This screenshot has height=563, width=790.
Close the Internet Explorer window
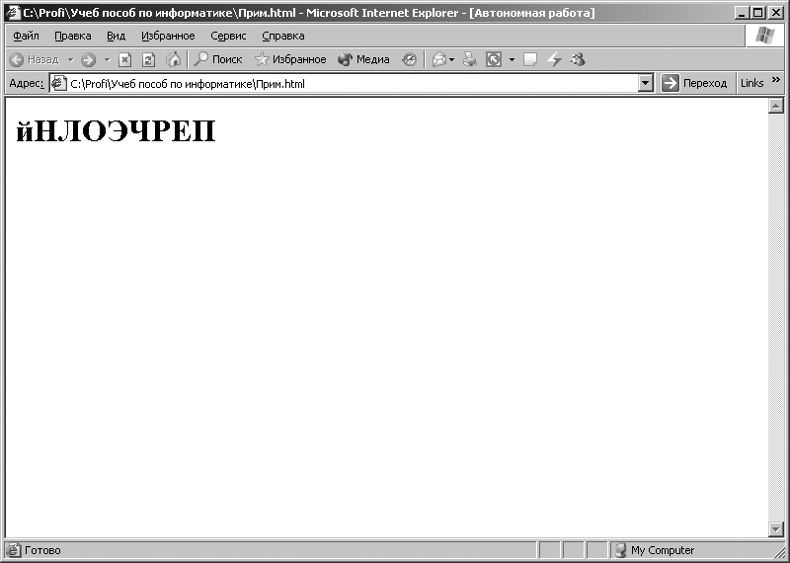coord(774,13)
